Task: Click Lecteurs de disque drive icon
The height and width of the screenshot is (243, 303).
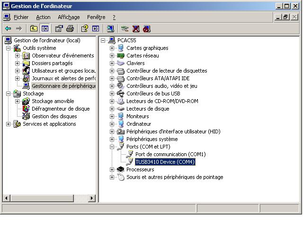Action: coord(121,109)
